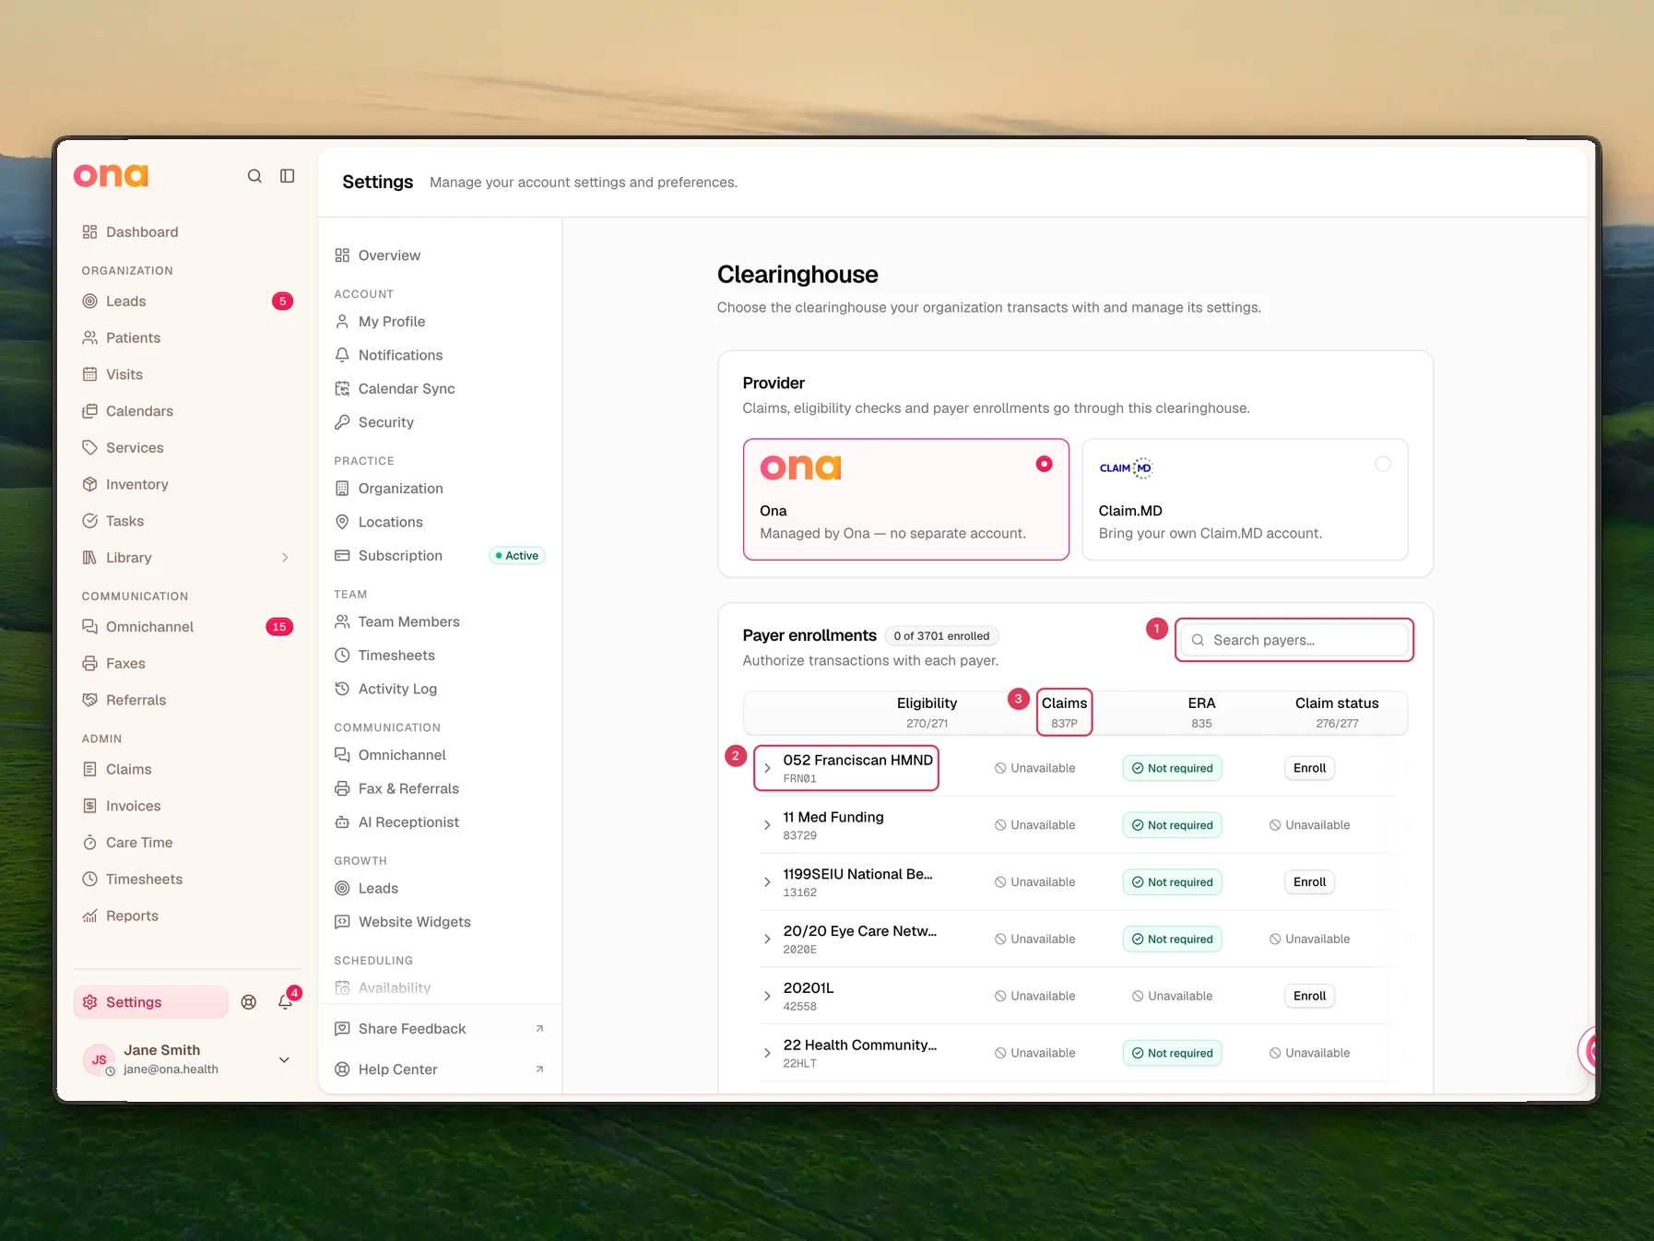Open the Help Center link

point(439,1070)
